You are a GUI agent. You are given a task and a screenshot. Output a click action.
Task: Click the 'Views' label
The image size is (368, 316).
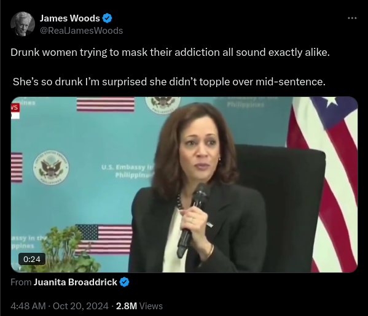[x=151, y=306]
